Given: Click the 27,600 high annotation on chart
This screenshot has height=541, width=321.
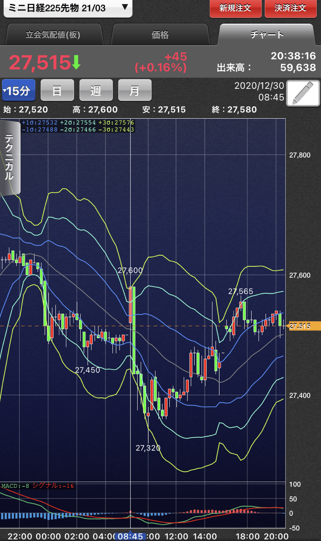Looking at the screenshot, I should click(x=131, y=270).
